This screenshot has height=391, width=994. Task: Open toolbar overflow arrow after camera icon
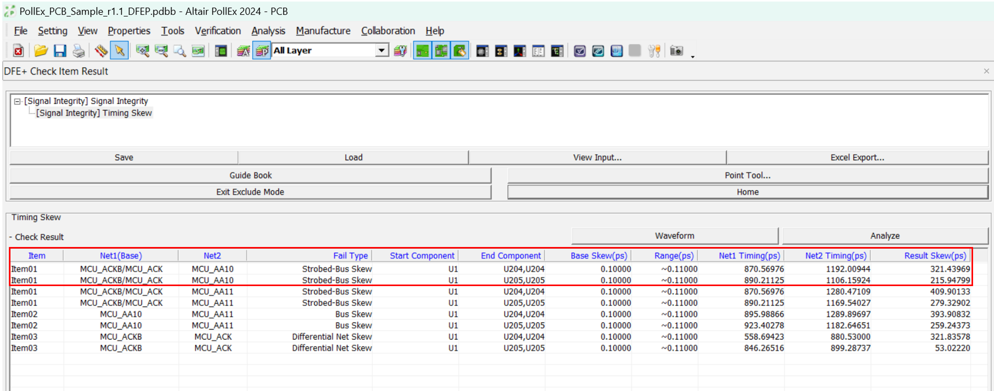(x=692, y=57)
